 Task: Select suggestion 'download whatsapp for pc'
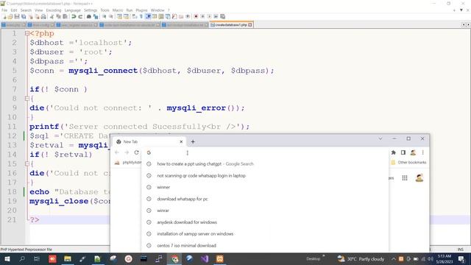click(265, 199)
